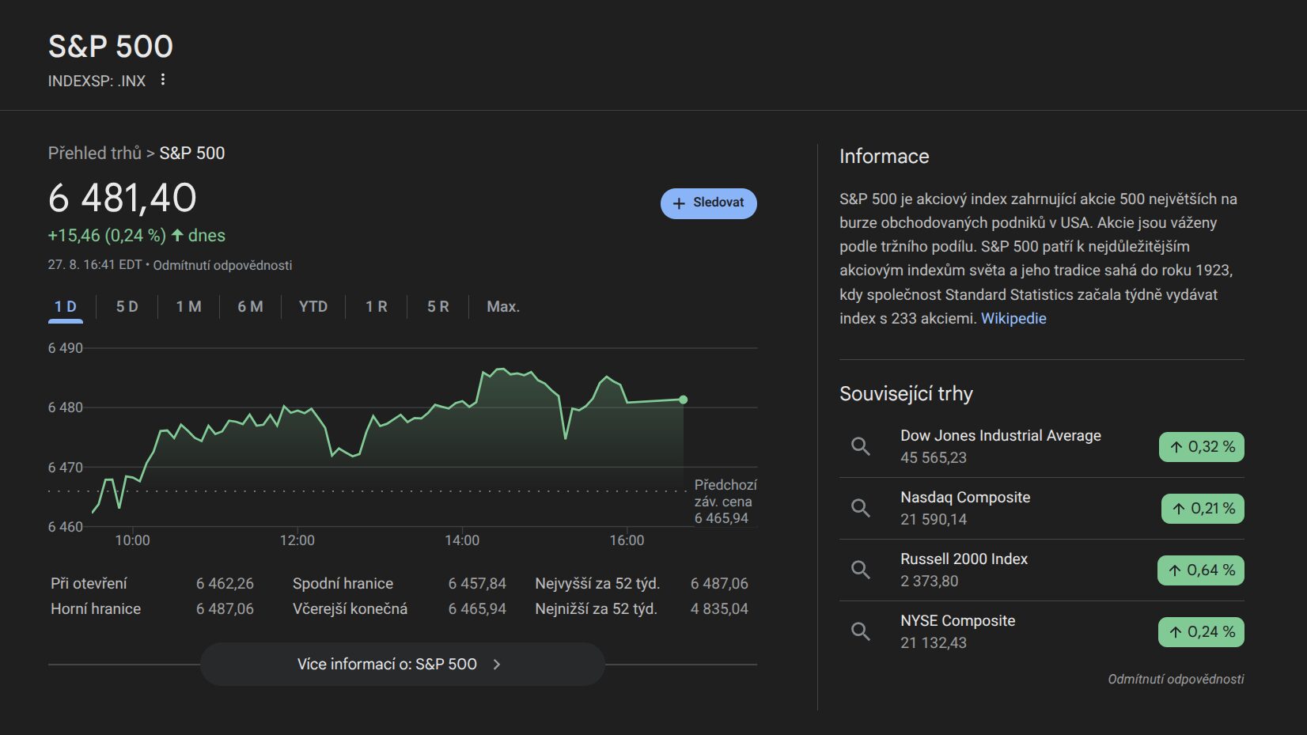Screen dimensions: 1307x735
Task: Click the search icon next to Nasdaq Composite
Action: click(x=861, y=508)
